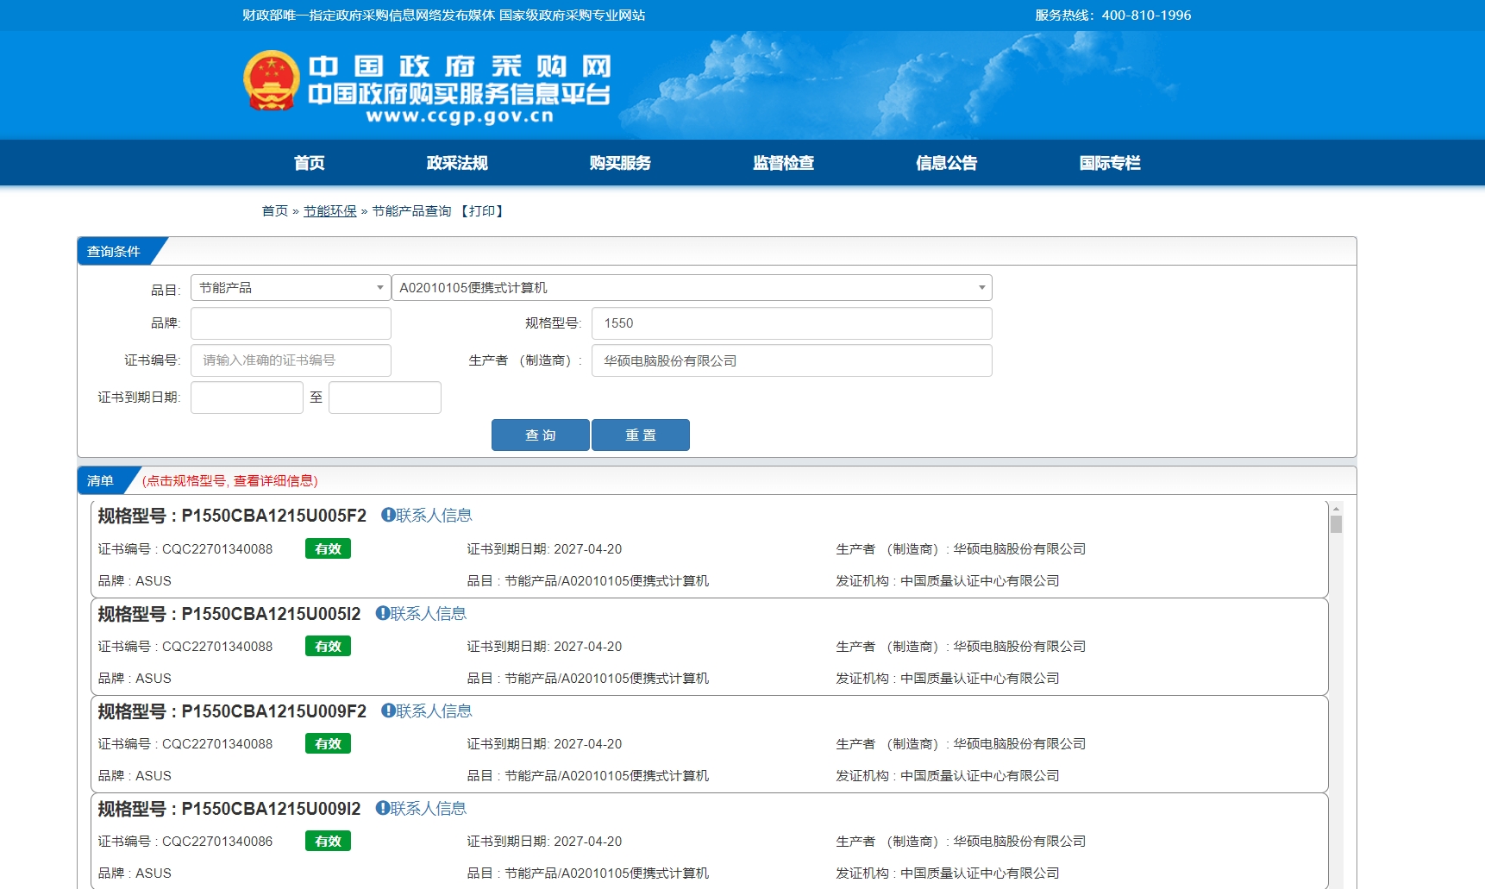Open 监督检查 navigation item
Viewport: 1485px width, 889px height.
(783, 163)
